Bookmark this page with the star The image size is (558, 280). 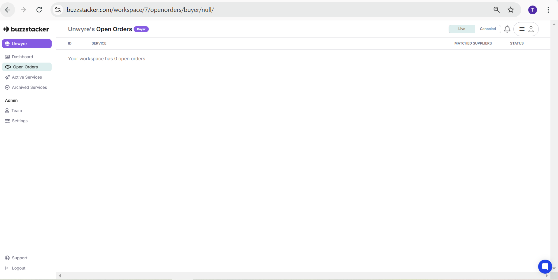coord(511,10)
